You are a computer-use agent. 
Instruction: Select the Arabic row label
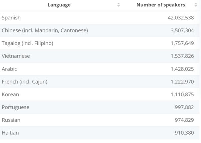tap(9, 69)
